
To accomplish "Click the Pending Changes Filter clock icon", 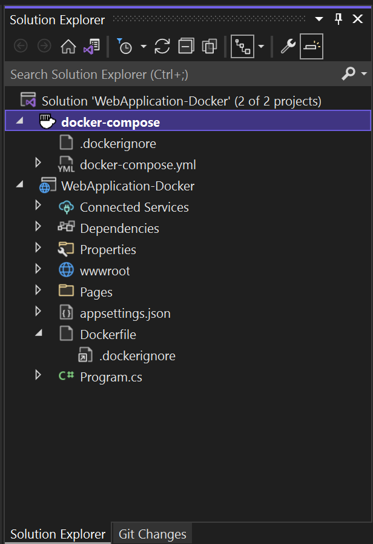I will point(125,46).
